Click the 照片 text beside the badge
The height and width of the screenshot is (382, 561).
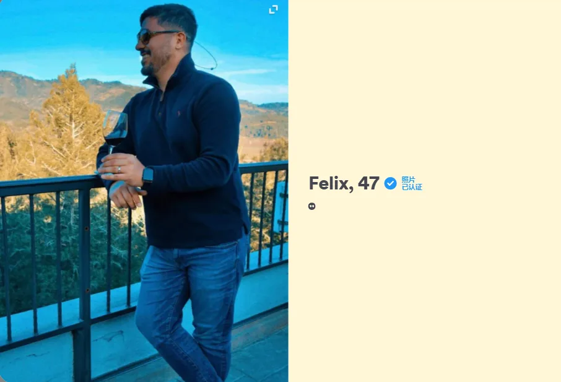pyautogui.click(x=408, y=180)
